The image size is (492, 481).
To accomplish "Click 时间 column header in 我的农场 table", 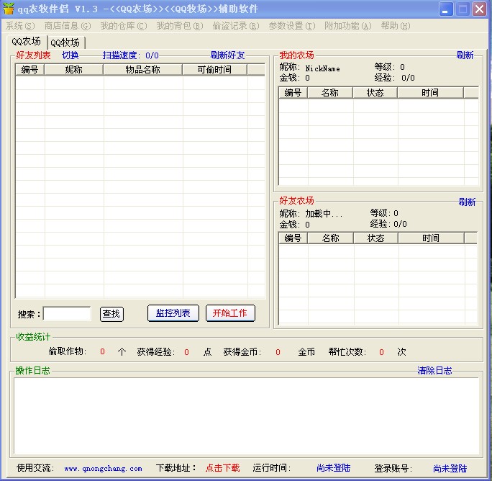I will pos(430,93).
